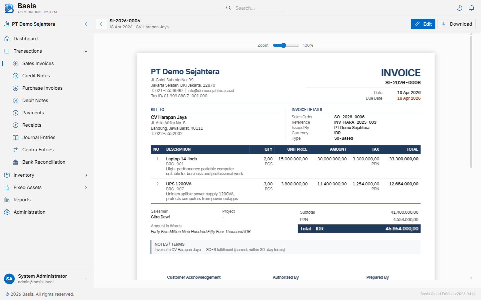Collapse the sidebar with the left chevron
Viewport: 481px width, 300px height.
pos(86,24)
